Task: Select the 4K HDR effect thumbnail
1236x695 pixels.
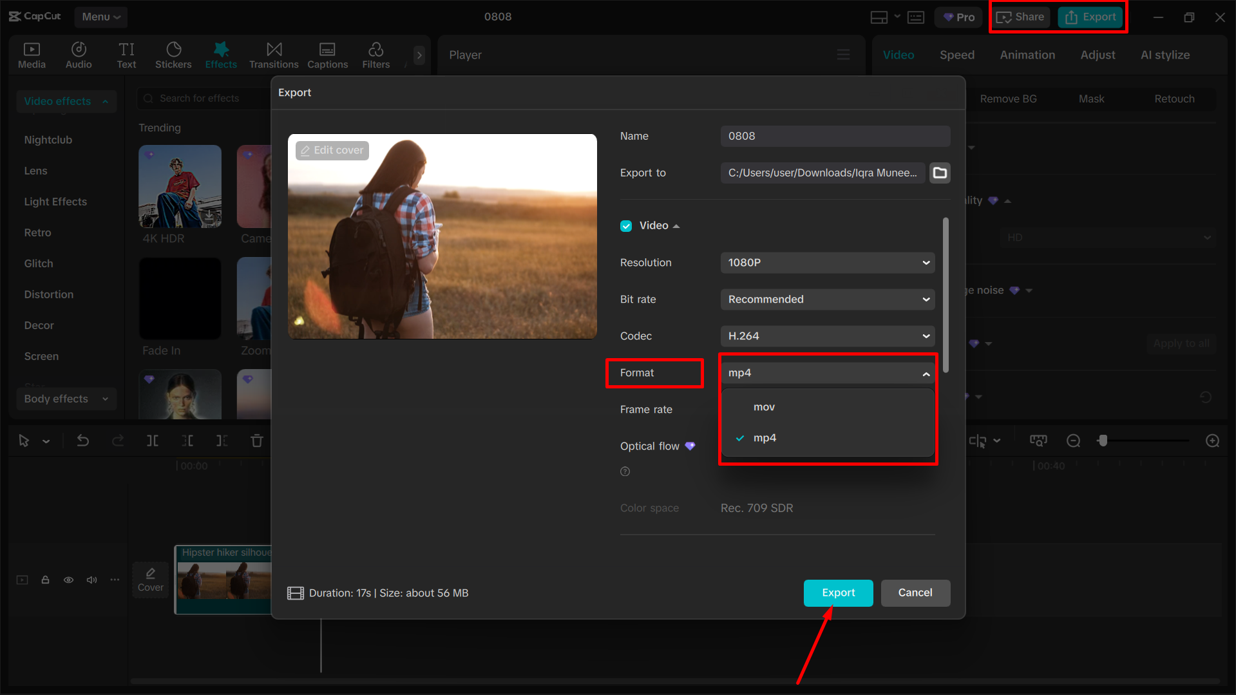Action: coord(180,187)
